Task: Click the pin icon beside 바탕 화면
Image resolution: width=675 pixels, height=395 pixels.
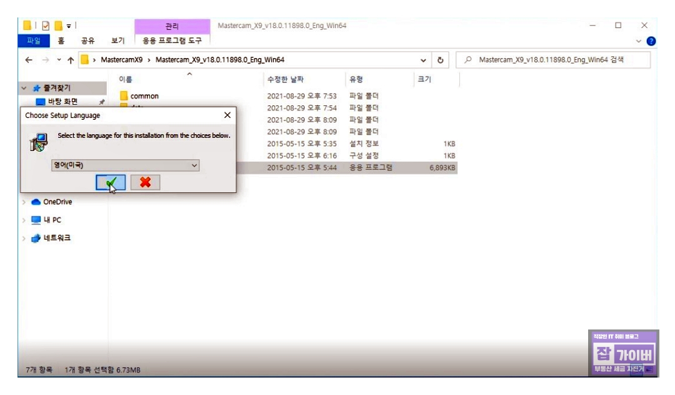Action: [102, 102]
